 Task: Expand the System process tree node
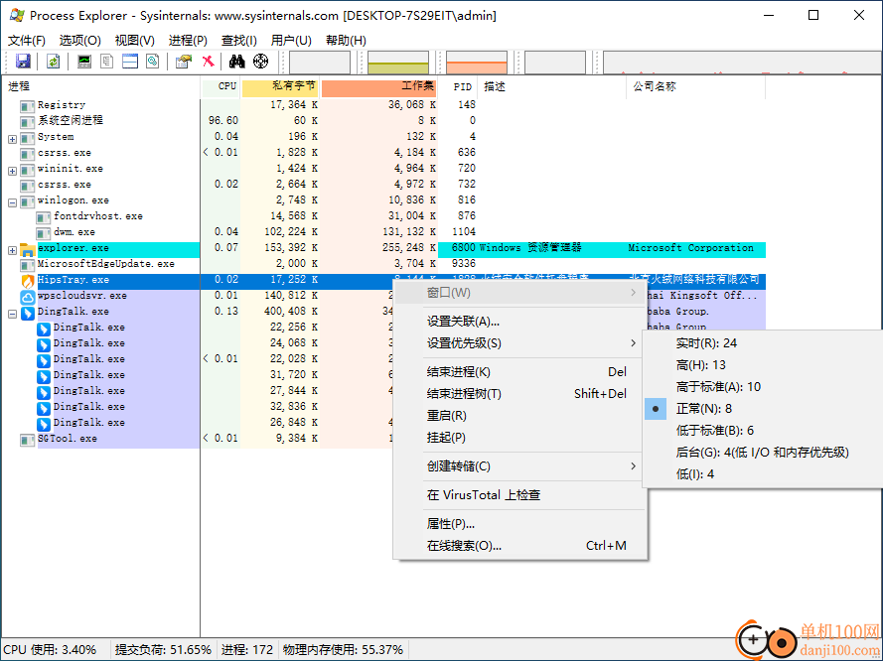pos(12,138)
